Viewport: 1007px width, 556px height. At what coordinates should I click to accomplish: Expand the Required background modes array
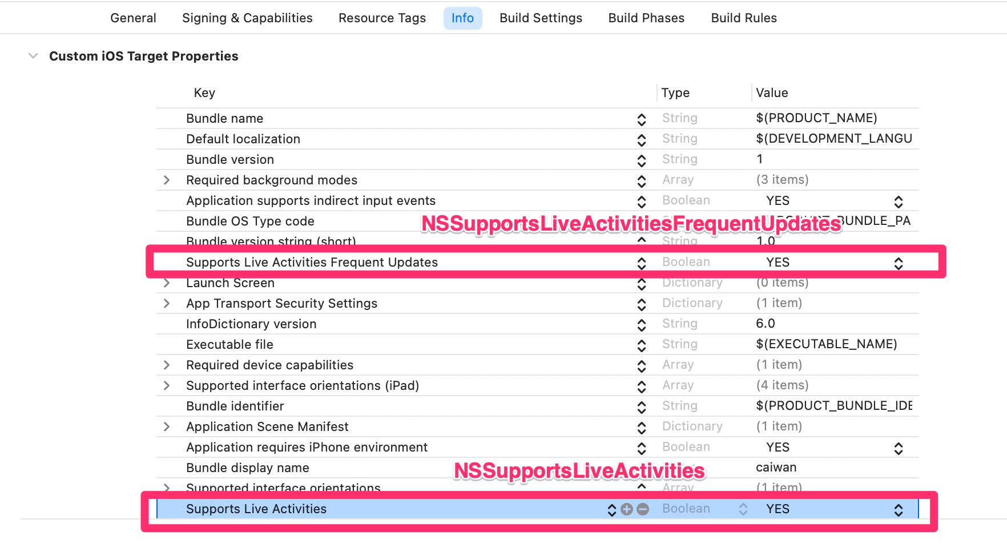point(166,180)
